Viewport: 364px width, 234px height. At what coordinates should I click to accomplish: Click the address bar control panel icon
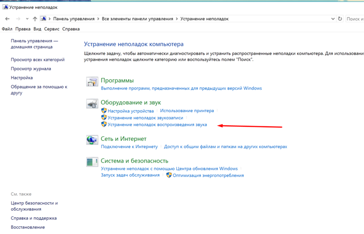pos(43,19)
